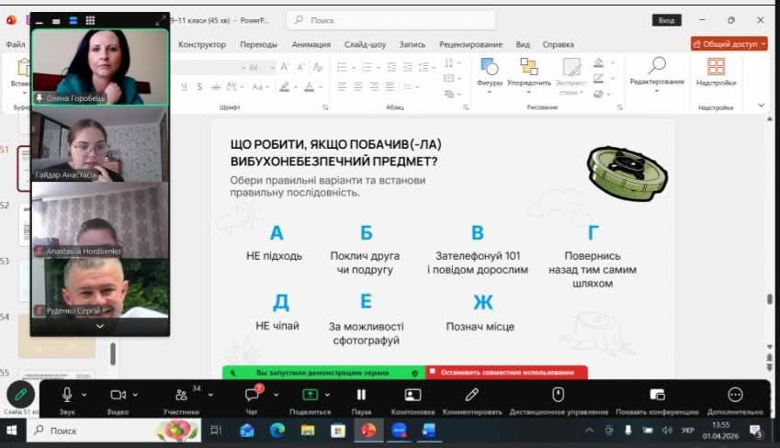Open the Участники participants panel
The image size is (780, 448).
pyautogui.click(x=181, y=395)
